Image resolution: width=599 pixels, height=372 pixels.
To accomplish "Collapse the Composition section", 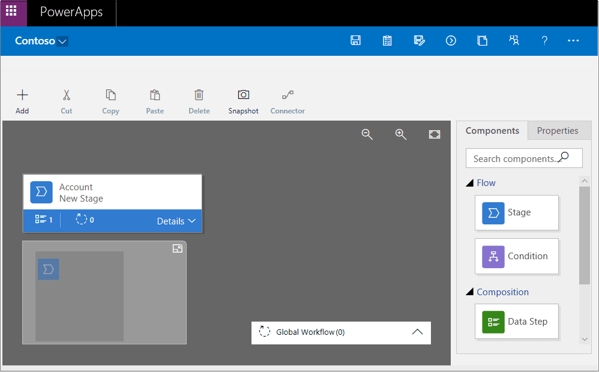I will click(470, 292).
